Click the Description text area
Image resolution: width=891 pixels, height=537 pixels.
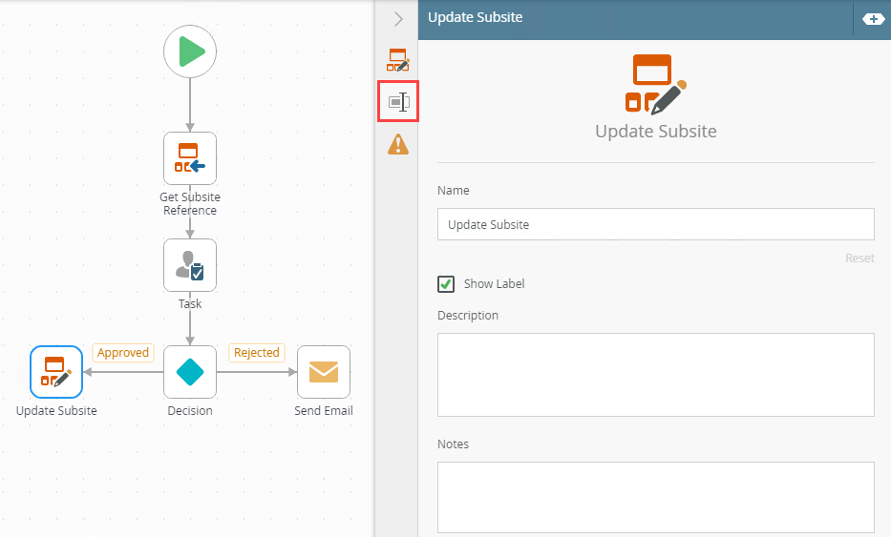coord(656,375)
